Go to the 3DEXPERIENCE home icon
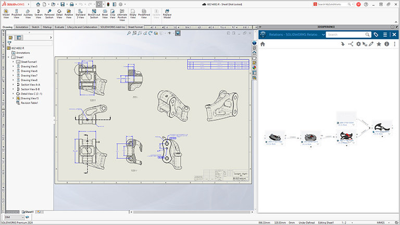 point(262,44)
